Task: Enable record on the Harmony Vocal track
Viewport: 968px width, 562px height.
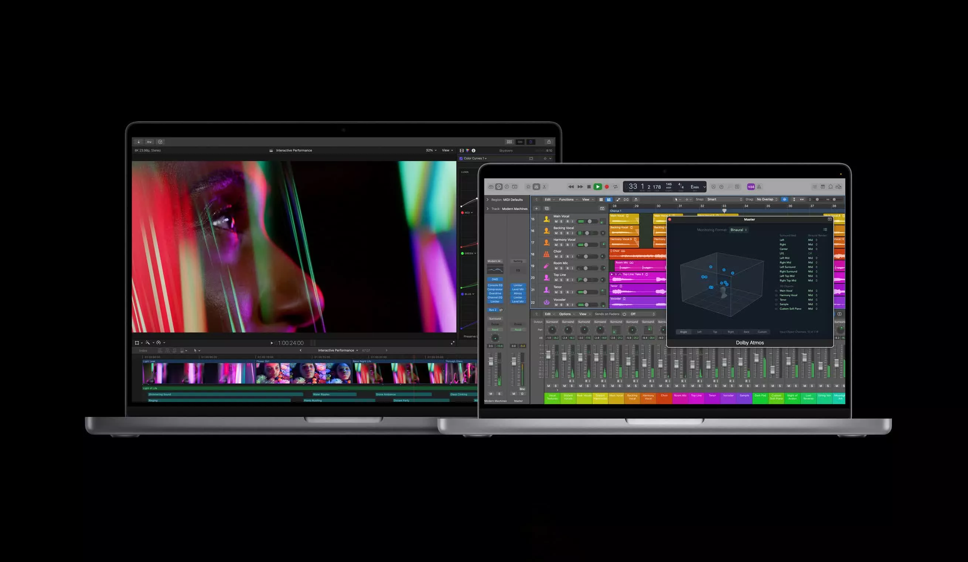Action: tap(567, 245)
